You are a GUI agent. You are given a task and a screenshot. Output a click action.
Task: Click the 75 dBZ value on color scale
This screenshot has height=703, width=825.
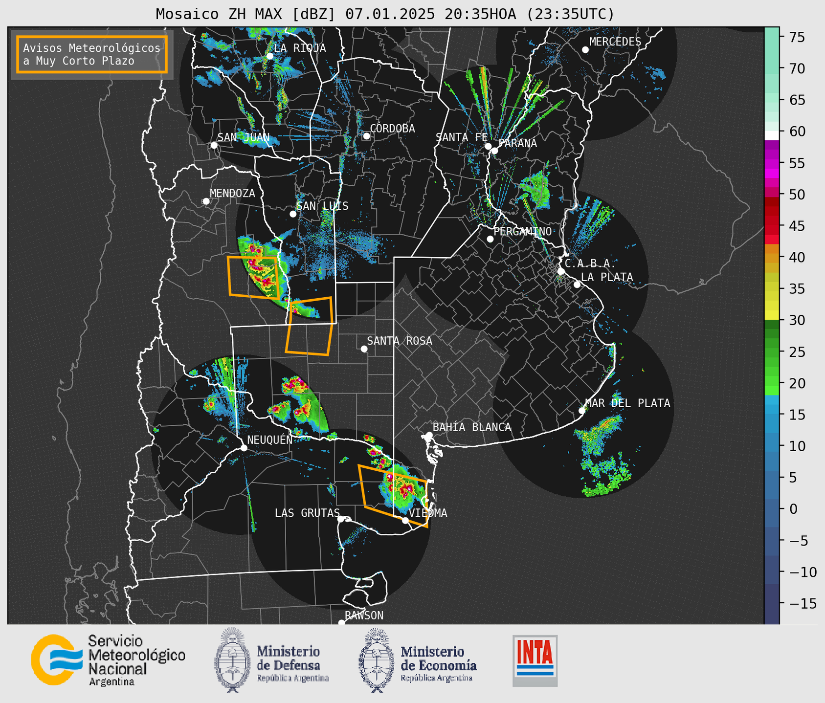click(x=798, y=37)
